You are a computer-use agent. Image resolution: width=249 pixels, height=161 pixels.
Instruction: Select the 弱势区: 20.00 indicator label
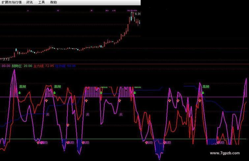[x=22, y=66]
